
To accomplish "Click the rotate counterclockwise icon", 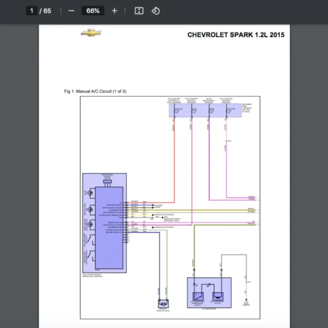I will pyautogui.click(x=156, y=11).
